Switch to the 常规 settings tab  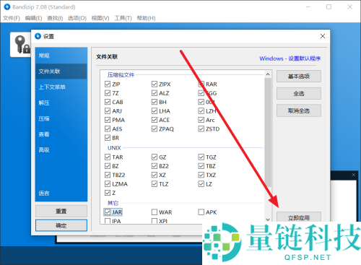coord(61,56)
